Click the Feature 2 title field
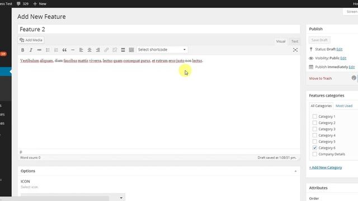Image resolution: width=358 pixels, height=201 pixels. click(159, 29)
